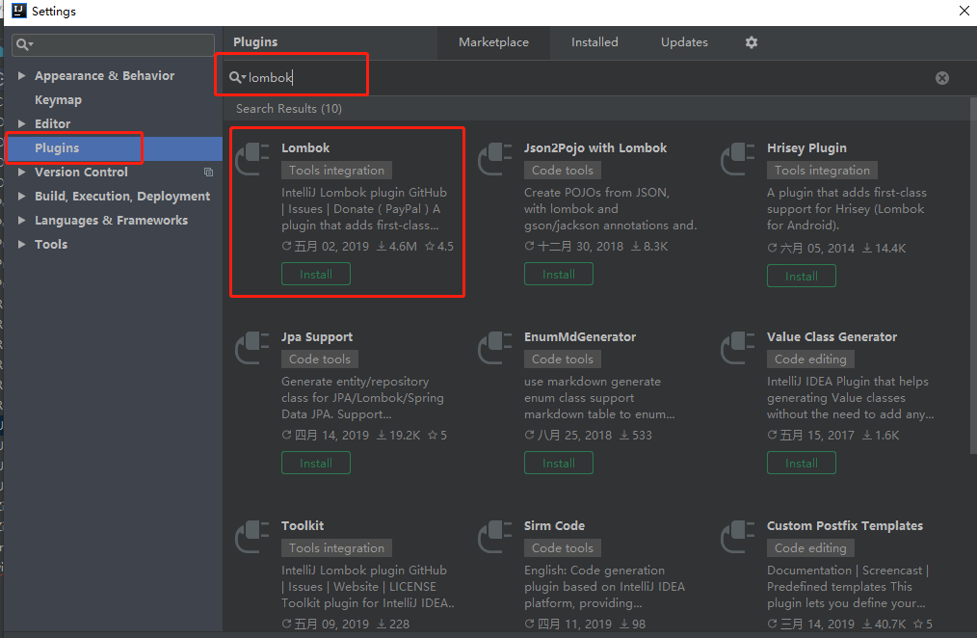Click Code editing tag under Custom Postfix Templates

(810, 547)
